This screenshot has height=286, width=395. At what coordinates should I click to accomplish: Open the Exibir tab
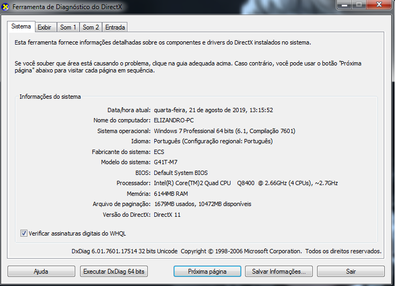[x=45, y=27]
